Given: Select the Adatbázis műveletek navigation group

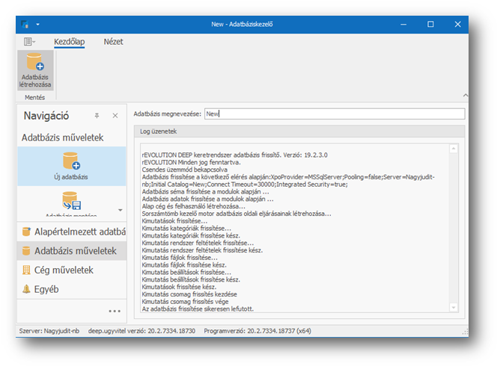Looking at the screenshot, I should click(x=70, y=251).
